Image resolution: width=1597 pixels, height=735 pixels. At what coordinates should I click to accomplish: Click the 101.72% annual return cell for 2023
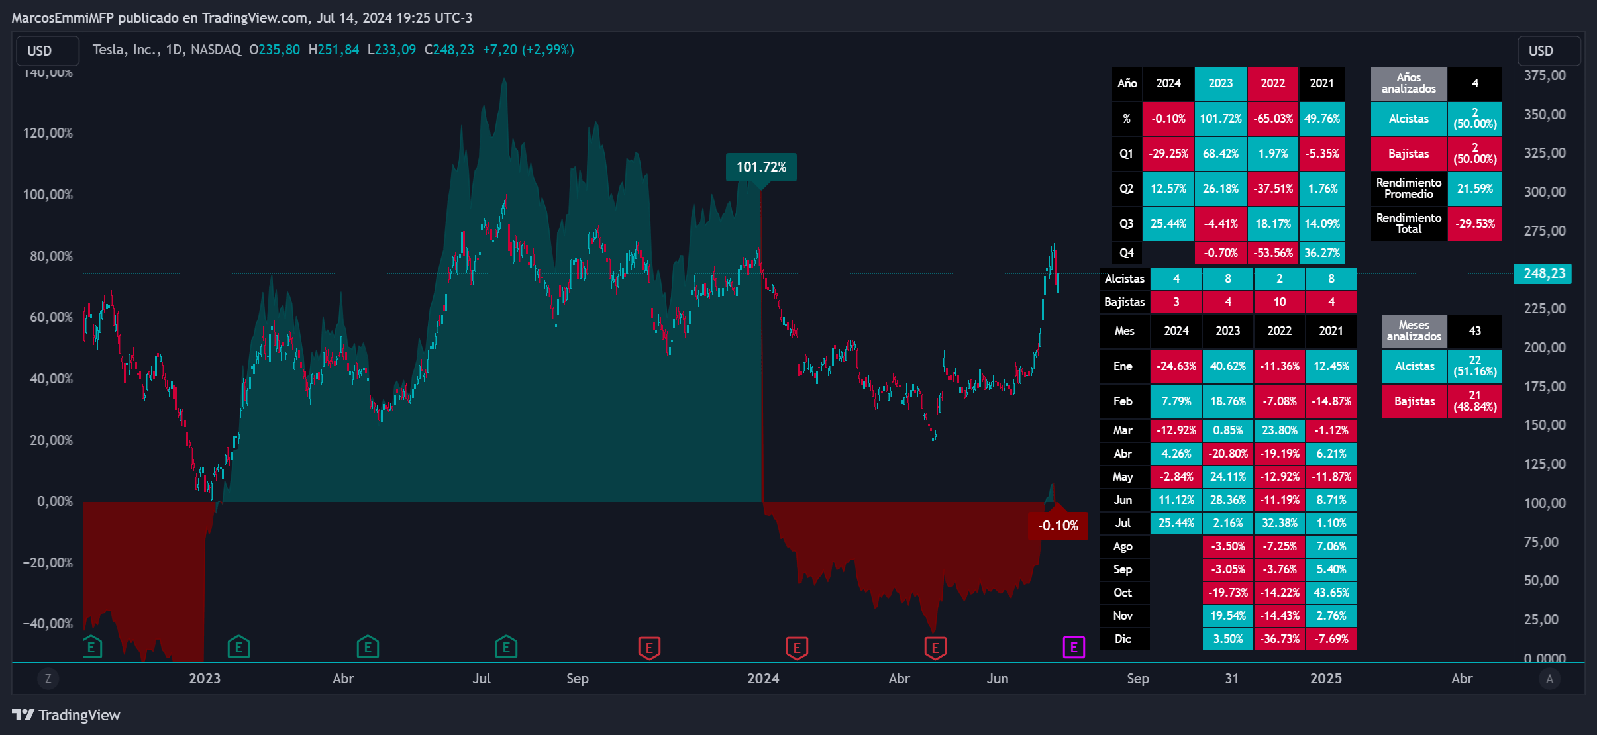1220,119
